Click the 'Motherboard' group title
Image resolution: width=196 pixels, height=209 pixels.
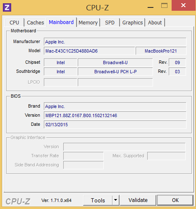coord(23,31)
